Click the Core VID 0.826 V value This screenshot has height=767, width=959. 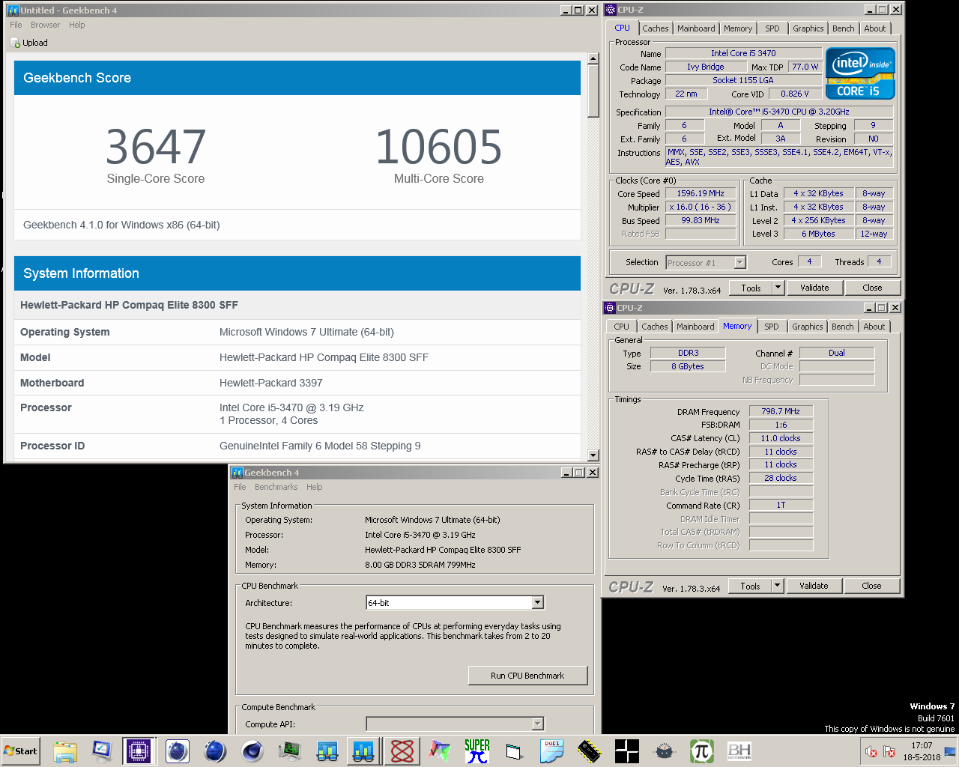pyautogui.click(x=795, y=94)
